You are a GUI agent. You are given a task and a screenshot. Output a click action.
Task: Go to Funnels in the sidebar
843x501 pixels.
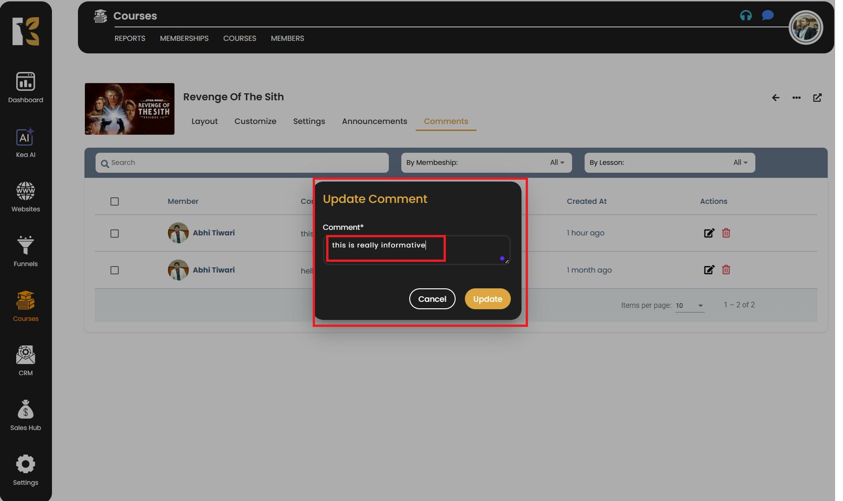click(x=26, y=251)
